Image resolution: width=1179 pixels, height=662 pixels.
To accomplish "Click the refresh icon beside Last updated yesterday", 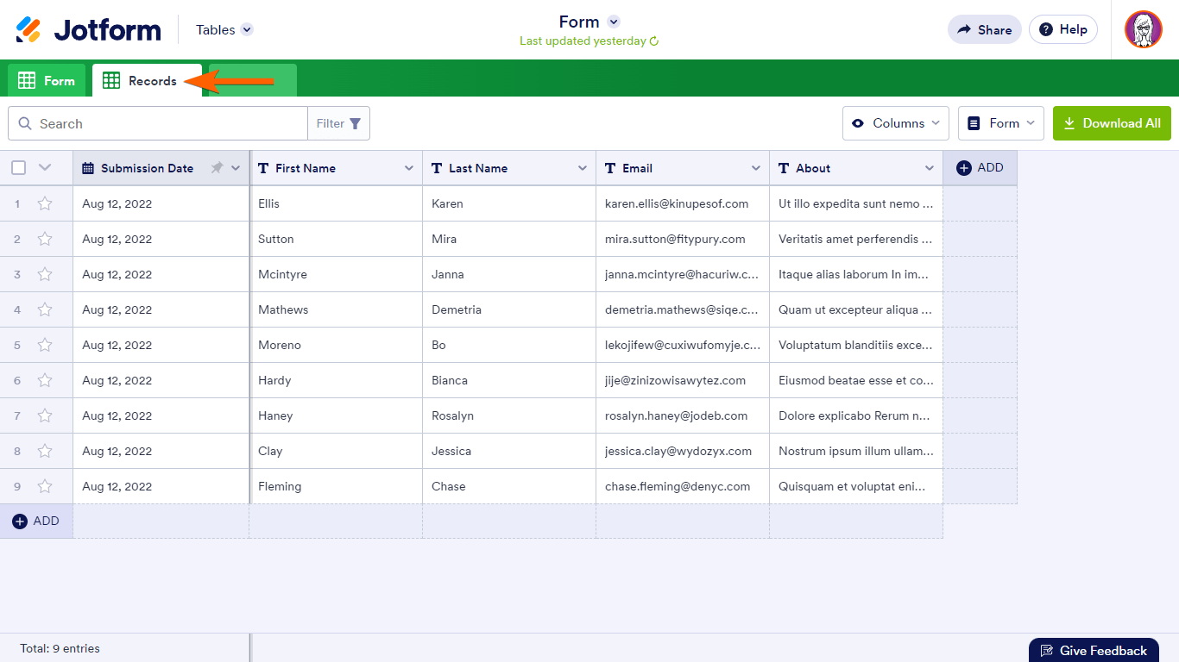I will [654, 41].
